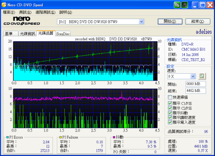Image resolution: width=215 pixels, height=156 pixels.
Task: Click the cyan PI Errors legend square
Action: click(8, 137)
